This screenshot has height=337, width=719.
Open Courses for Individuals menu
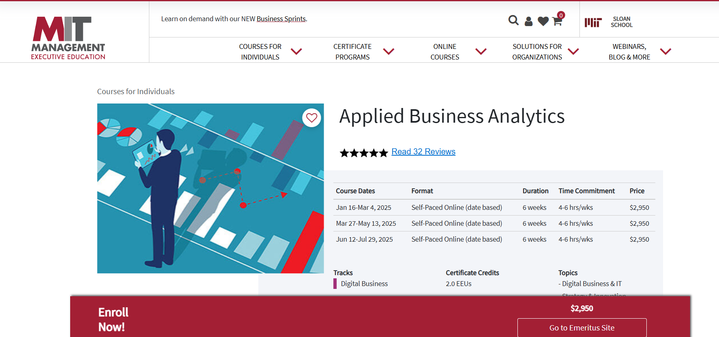(x=260, y=52)
